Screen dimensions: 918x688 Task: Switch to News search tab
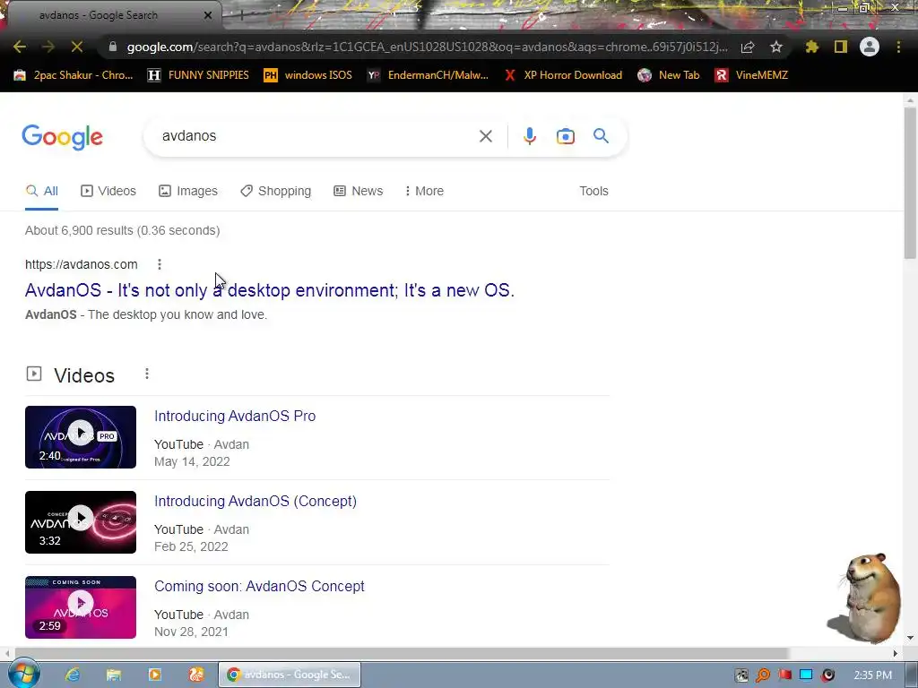[x=358, y=191]
